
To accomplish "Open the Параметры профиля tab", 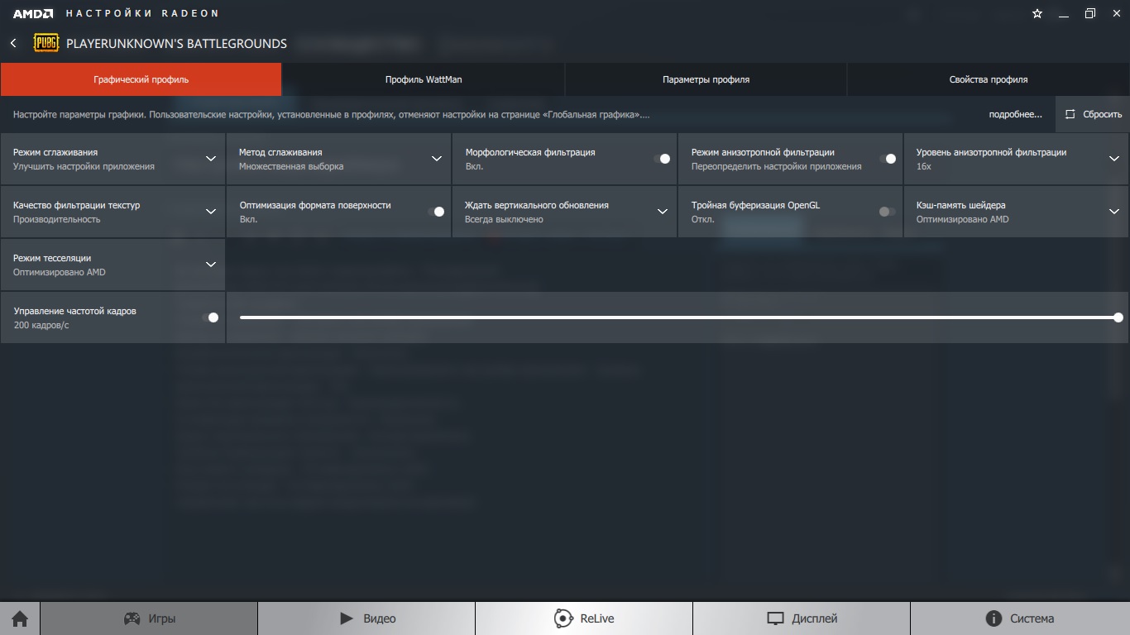I will pos(706,79).
